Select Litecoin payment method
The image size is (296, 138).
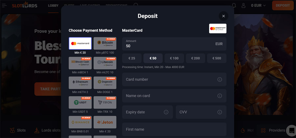[x=105, y=63]
